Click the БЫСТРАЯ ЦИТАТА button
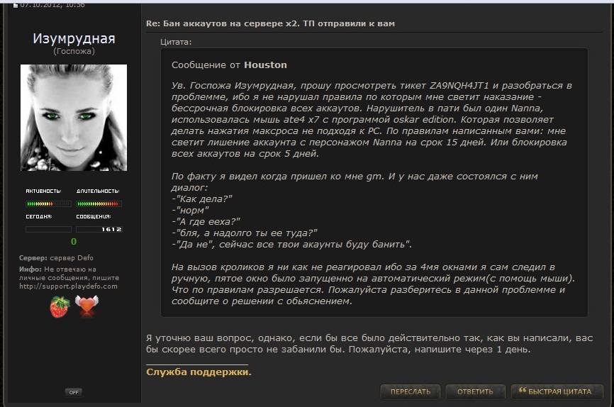The image size is (614, 407). [x=557, y=391]
